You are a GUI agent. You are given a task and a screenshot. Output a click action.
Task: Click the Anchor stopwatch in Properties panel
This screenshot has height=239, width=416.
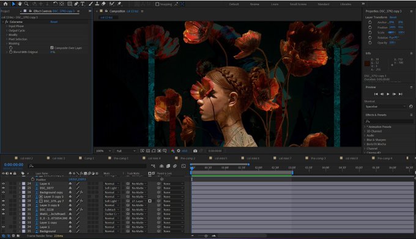(370, 22)
